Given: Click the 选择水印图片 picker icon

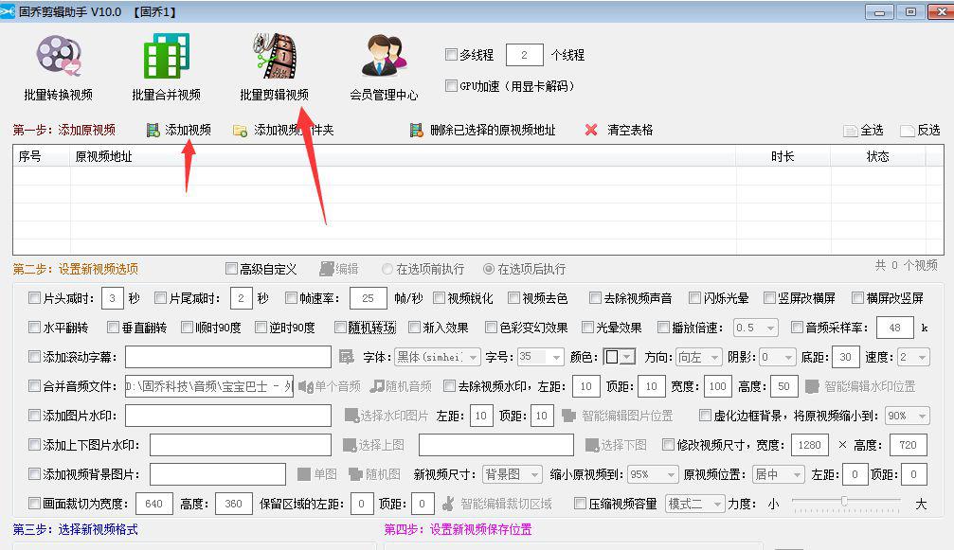Looking at the screenshot, I should coord(351,416).
